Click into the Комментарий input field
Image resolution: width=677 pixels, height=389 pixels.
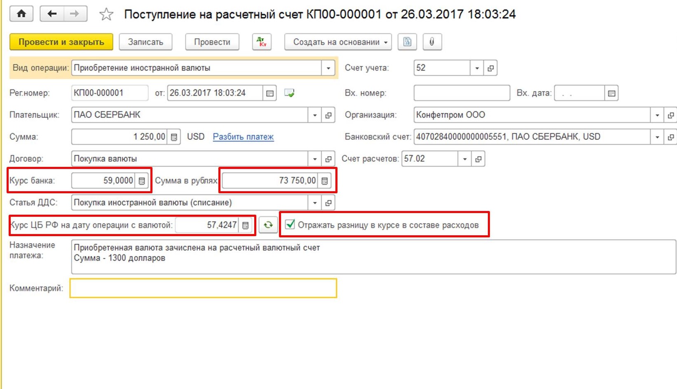point(203,288)
